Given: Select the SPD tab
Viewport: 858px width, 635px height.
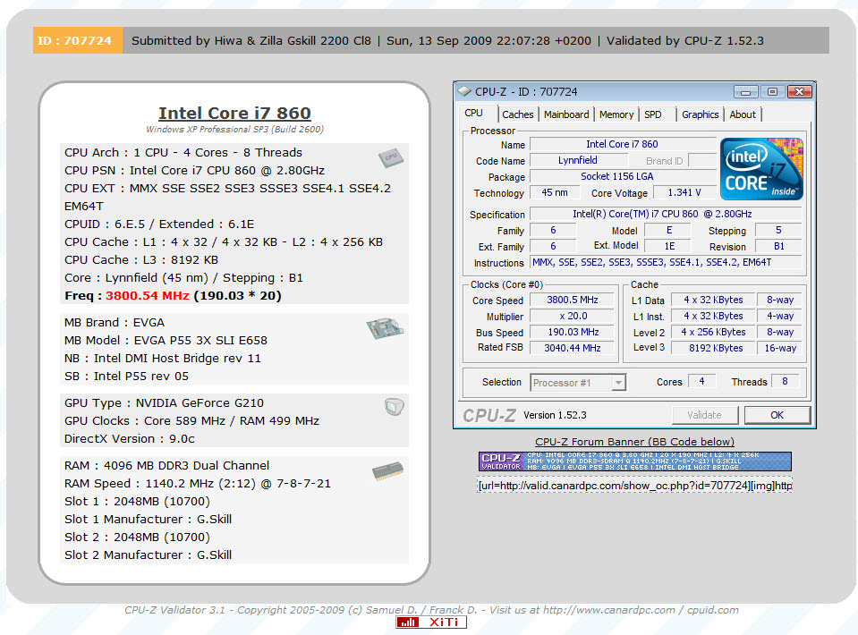Looking at the screenshot, I should [653, 114].
